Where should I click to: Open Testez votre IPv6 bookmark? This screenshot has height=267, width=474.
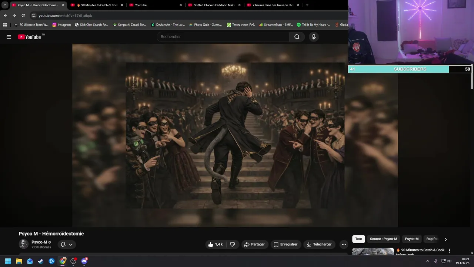pos(241,24)
